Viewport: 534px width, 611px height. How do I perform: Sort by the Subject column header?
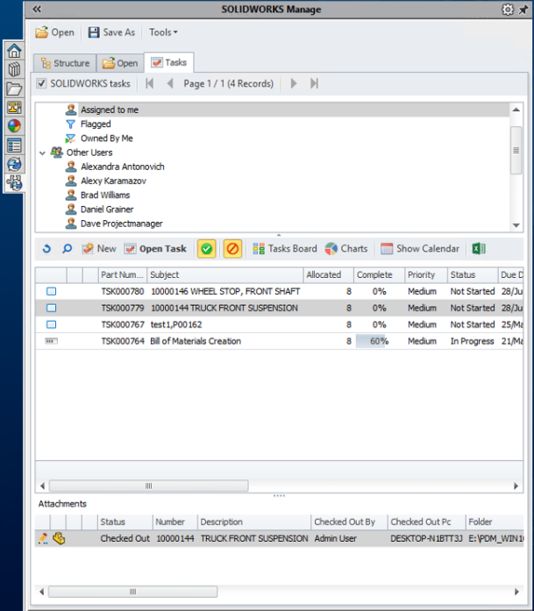point(225,274)
